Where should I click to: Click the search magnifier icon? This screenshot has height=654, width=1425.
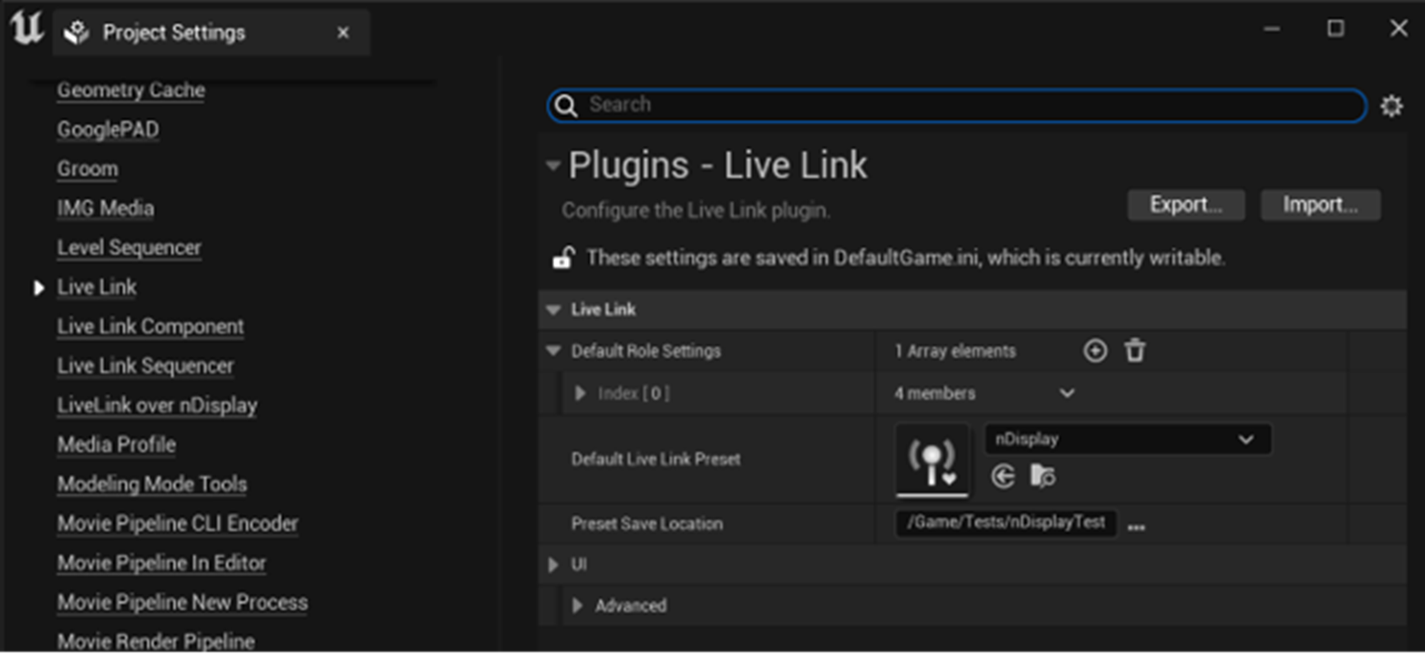coord(566,106)
